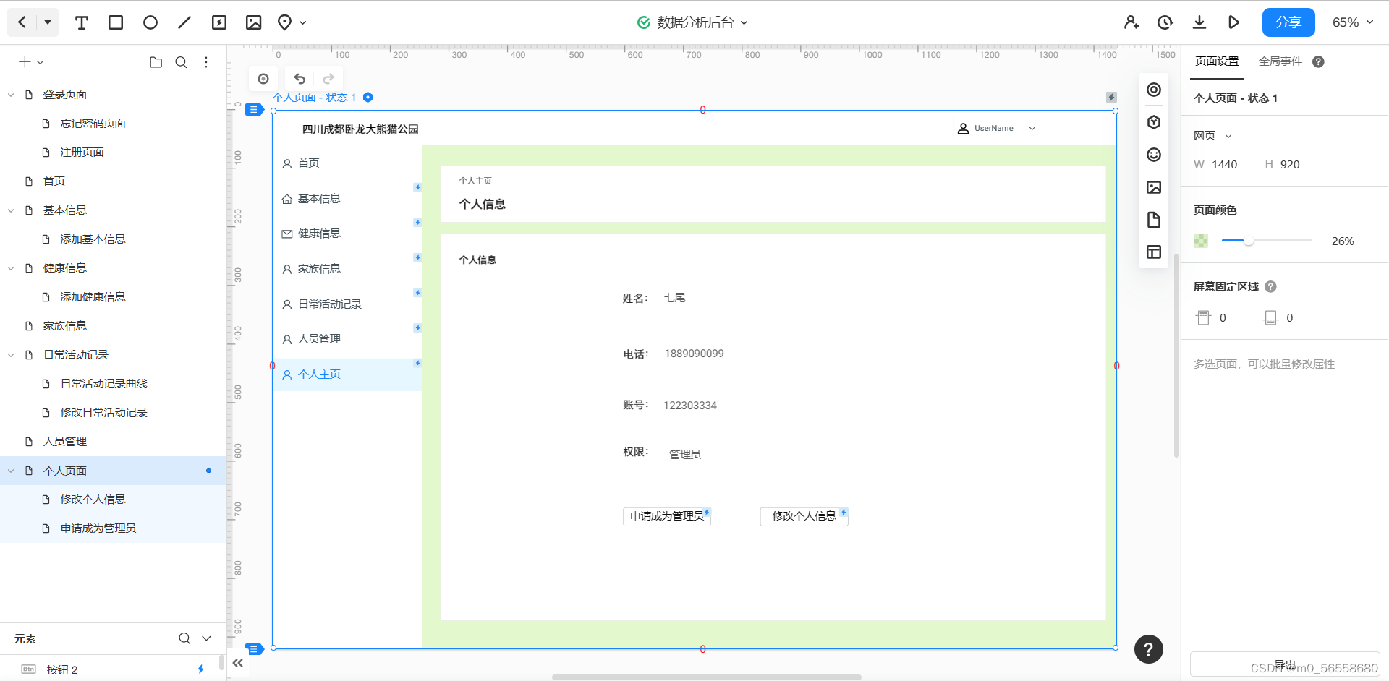Click the canvas locate target icon
1389x681 pixels.
(263, 79)
